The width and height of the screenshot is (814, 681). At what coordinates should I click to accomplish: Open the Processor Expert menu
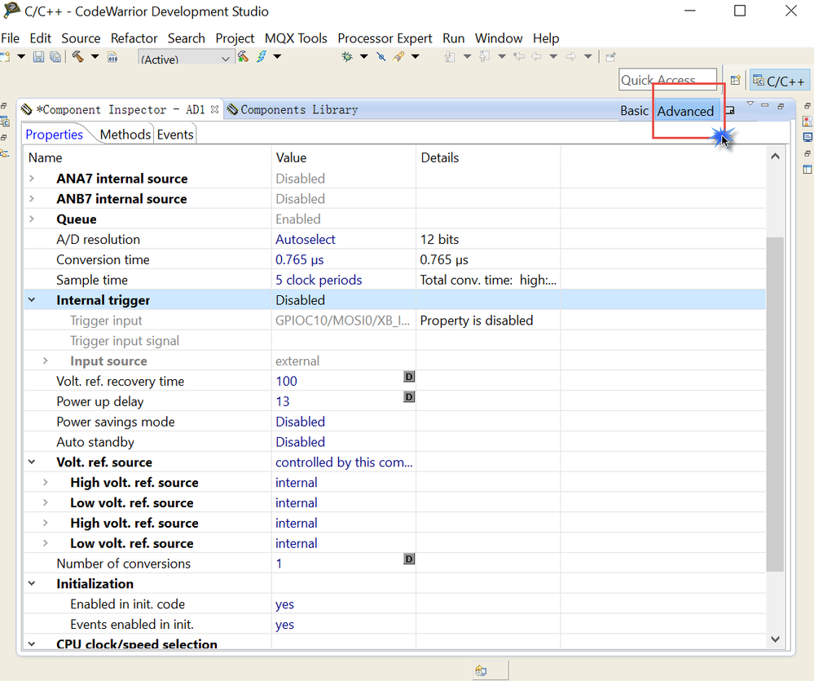click(x=385, y=38)
